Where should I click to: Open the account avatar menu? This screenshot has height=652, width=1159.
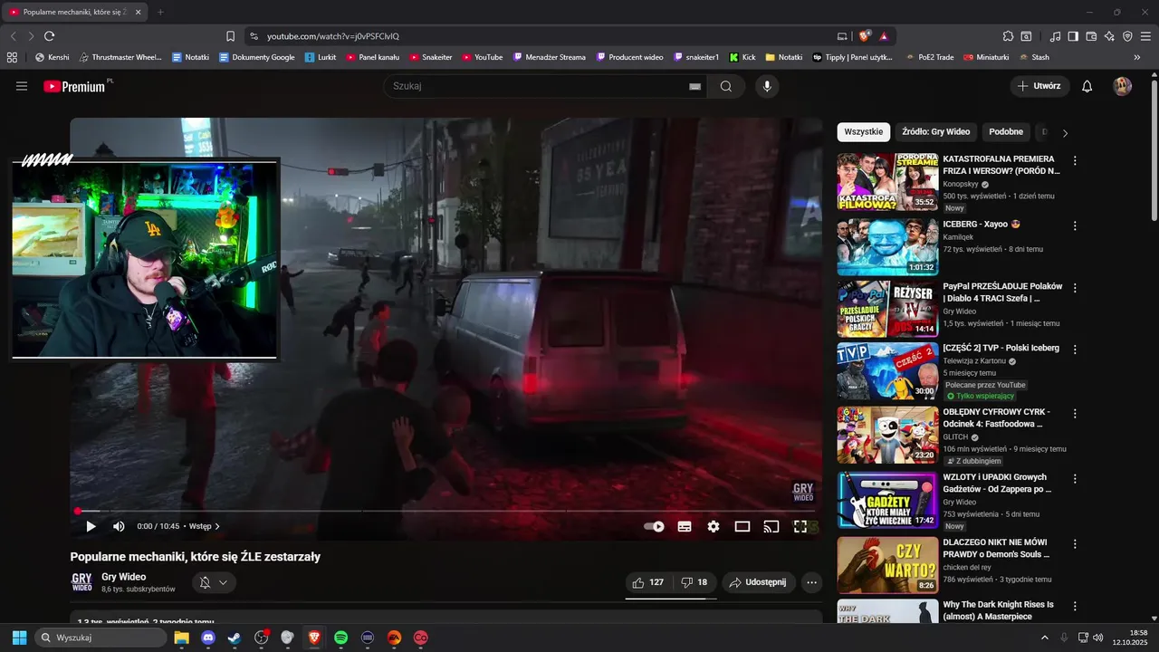tap(1123, 86)
